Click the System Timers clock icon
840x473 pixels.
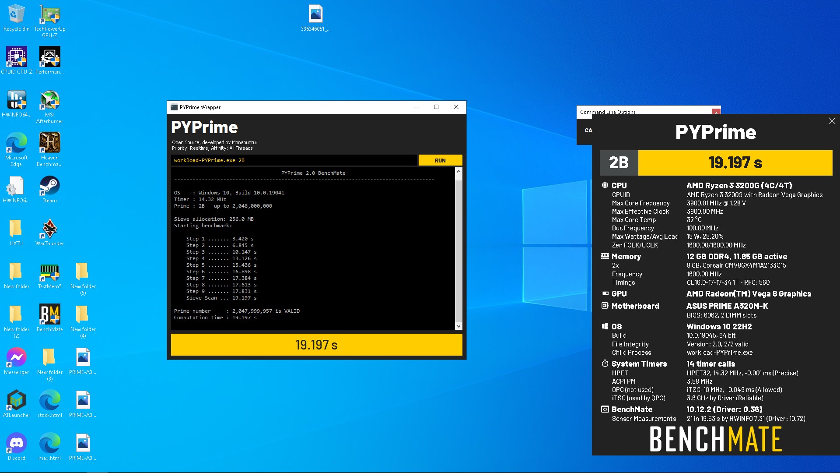click(x=605, y=363)
